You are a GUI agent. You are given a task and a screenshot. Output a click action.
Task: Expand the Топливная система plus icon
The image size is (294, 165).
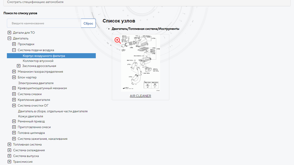pos(9,144)
